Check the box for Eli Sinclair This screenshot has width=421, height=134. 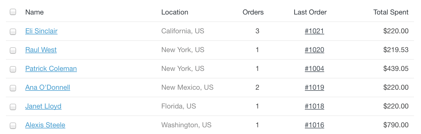click(x=13, y=32)
